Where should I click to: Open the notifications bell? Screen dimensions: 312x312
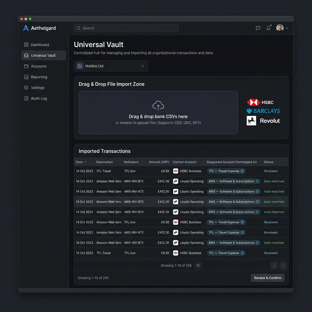(268, 28)
